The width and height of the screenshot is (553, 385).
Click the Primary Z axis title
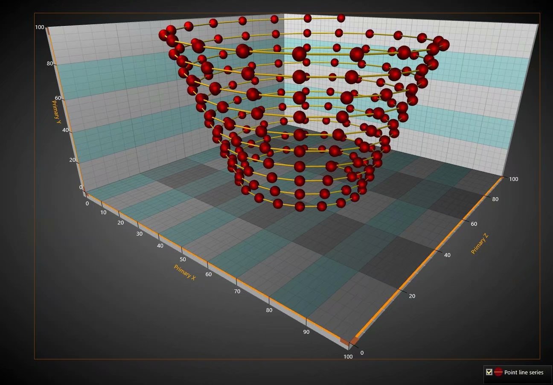click(x=479, y=244)
